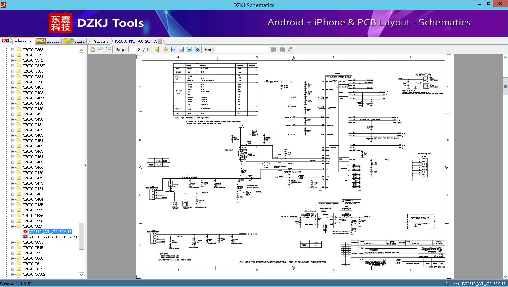Collapse the TECNO T529 folder
The width and height of the screenshot is (508, 287).
click(13, 226)
